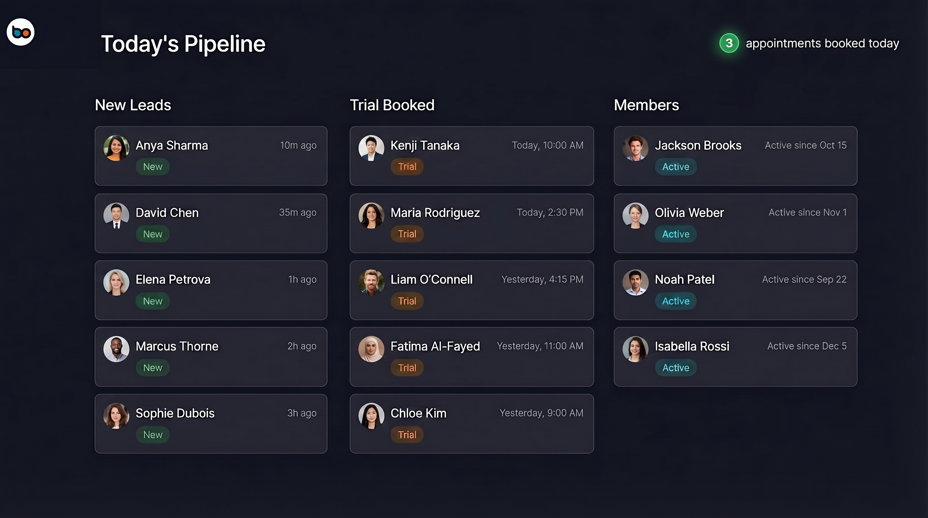Click Kenji Tanaka's avatar
Image resolution: width=928 pixels, height=518 pixels.
[371, 148]
